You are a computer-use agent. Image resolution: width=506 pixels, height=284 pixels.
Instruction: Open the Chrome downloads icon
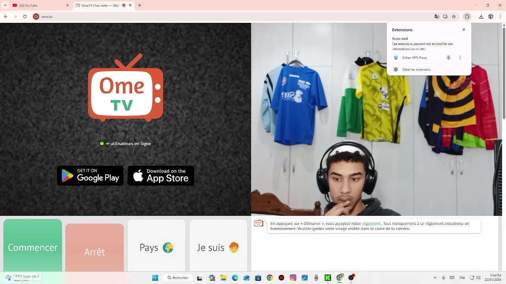(481, 17)
